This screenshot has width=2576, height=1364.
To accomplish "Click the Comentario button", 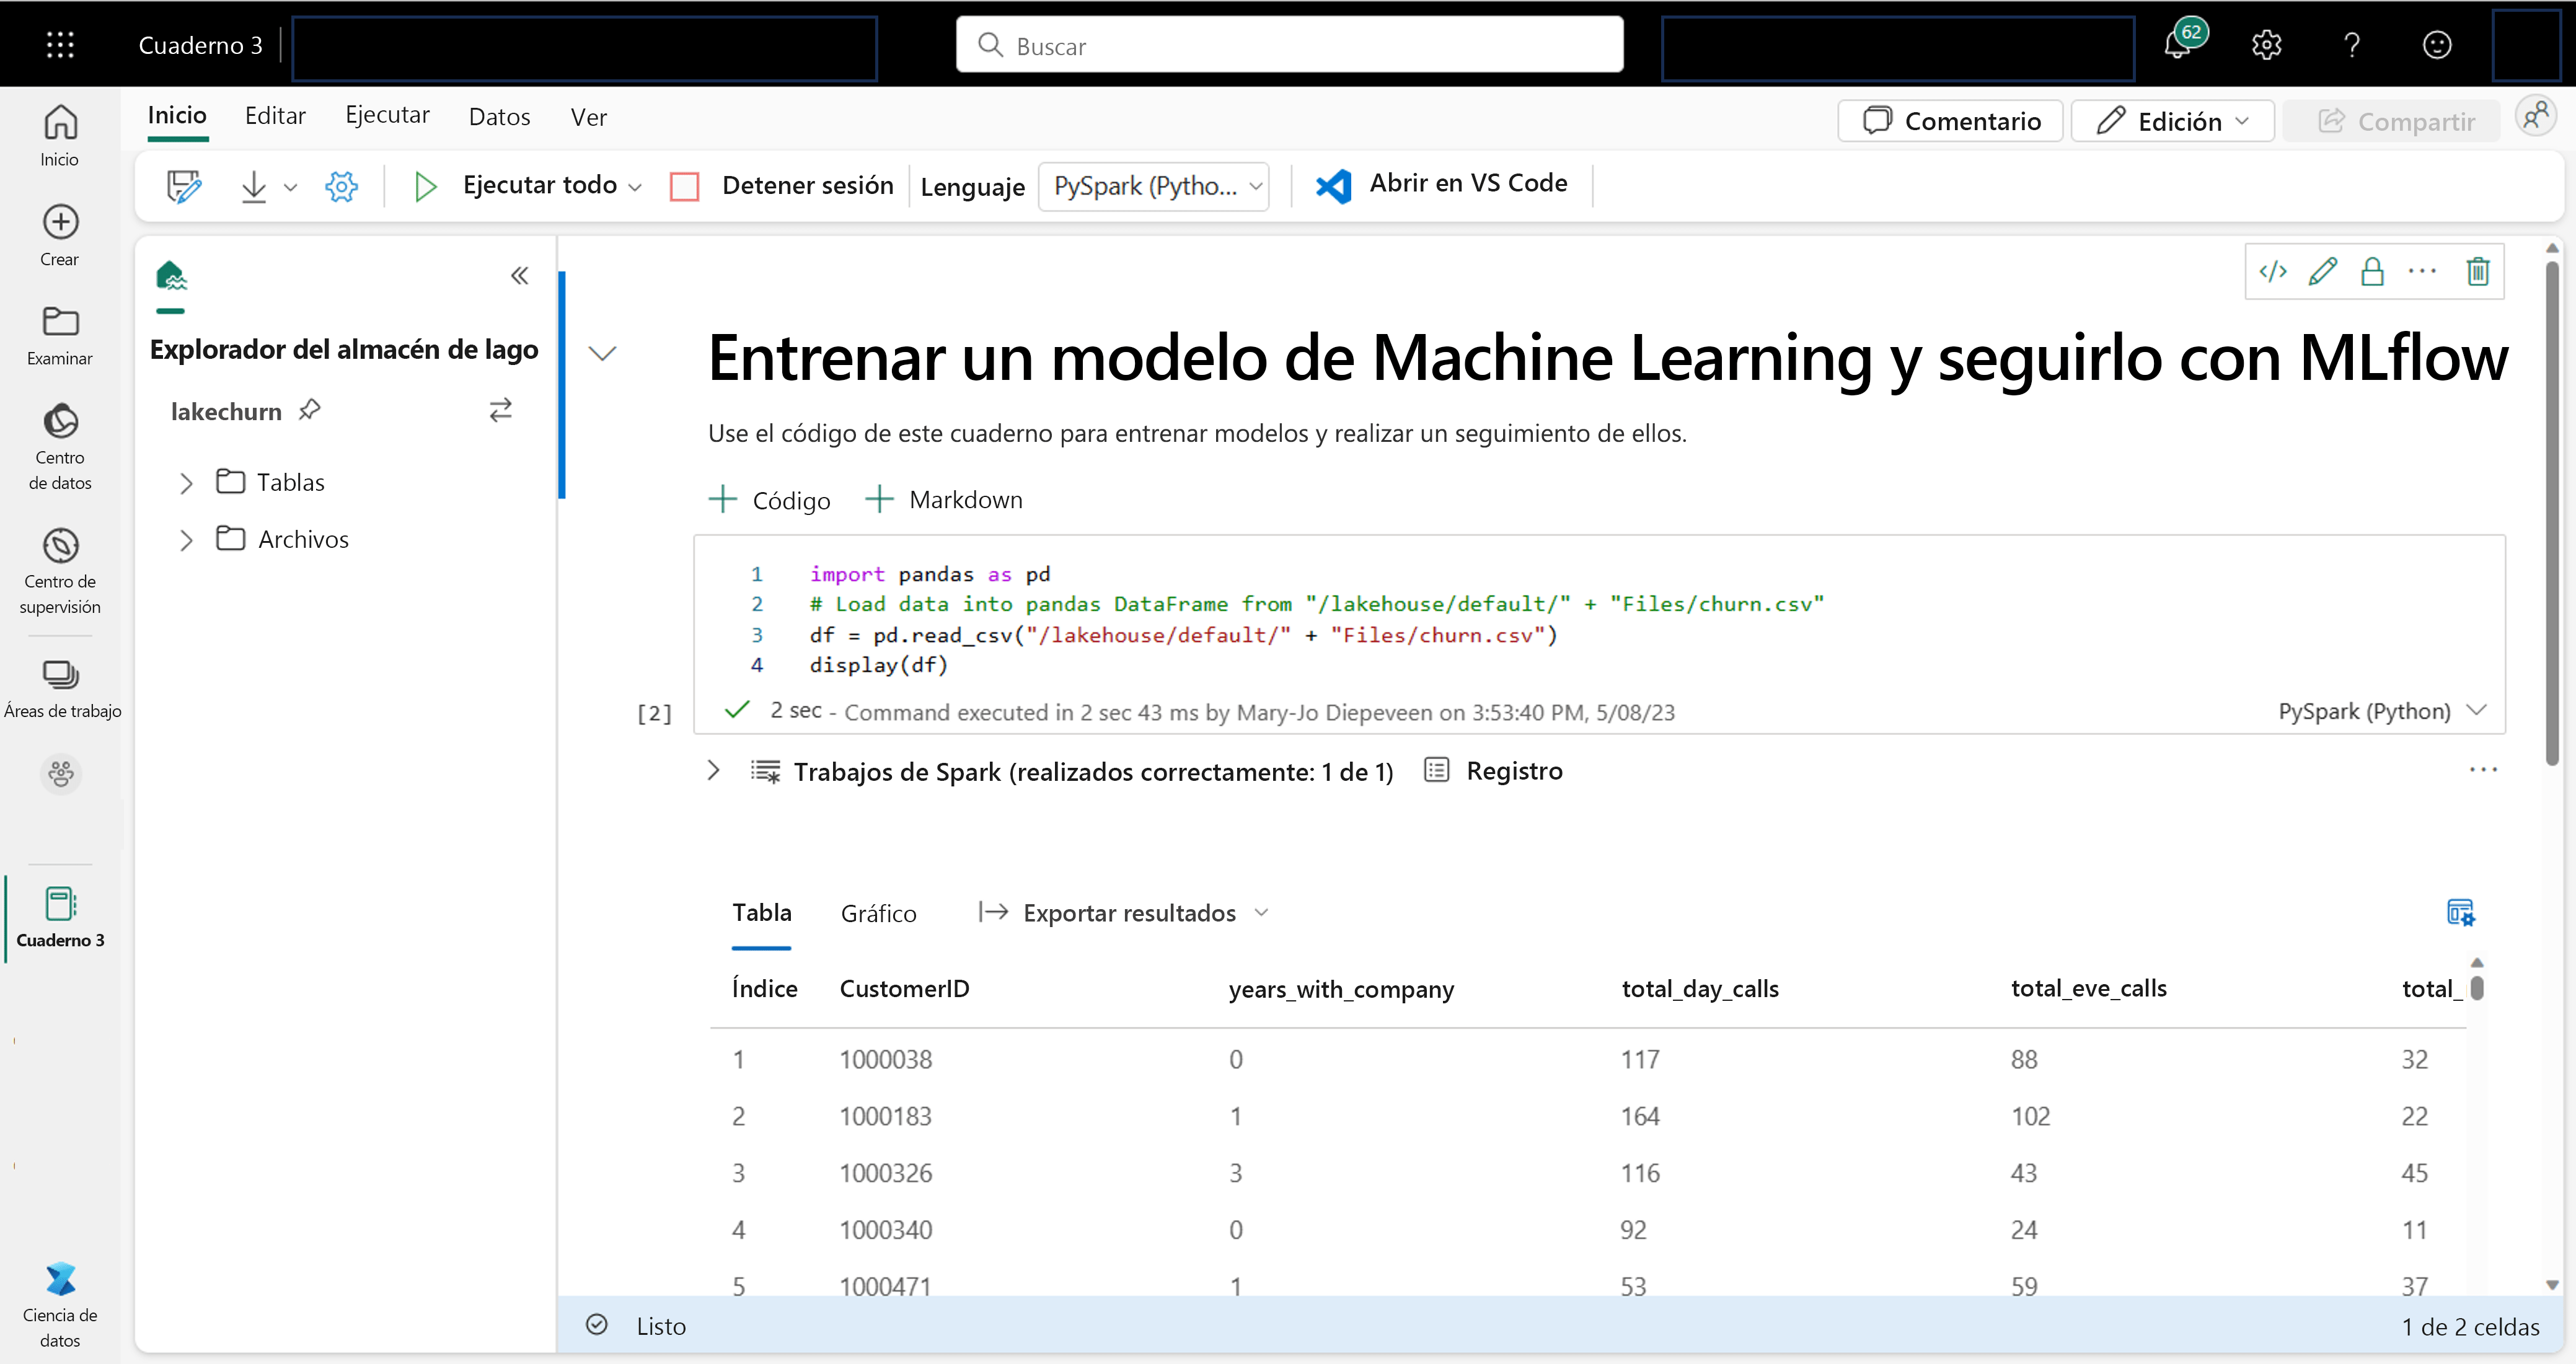I will click(1951, 121).
